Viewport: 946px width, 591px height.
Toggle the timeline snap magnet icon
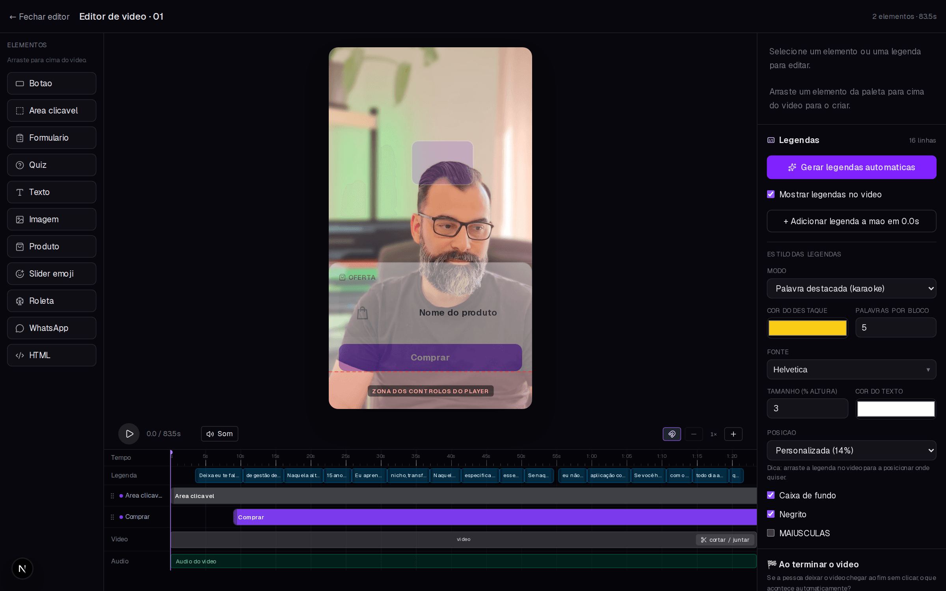(x=672, y=434)
